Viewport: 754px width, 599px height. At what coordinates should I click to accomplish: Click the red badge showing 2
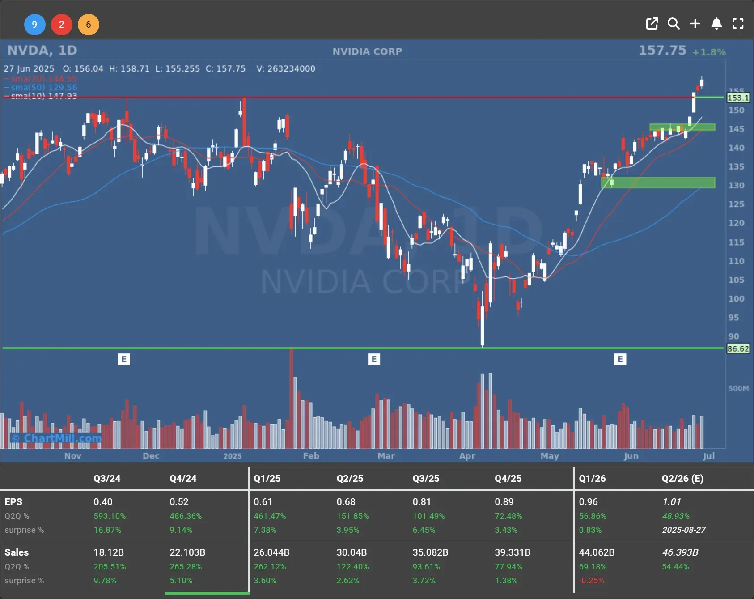62,25
